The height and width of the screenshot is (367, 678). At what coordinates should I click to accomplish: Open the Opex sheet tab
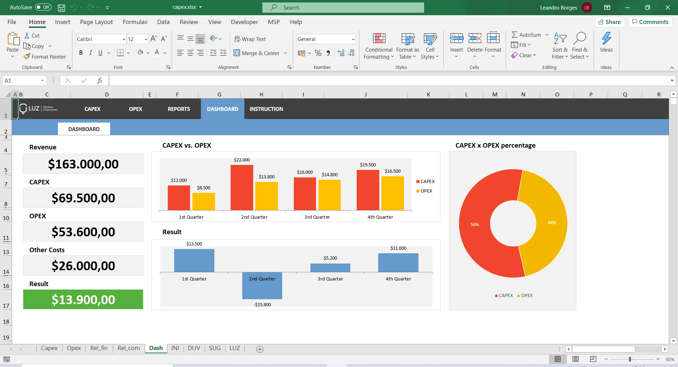point(73,348)
